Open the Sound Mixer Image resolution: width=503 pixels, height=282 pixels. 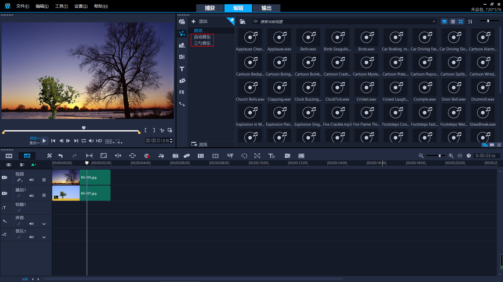pos(161,156)
